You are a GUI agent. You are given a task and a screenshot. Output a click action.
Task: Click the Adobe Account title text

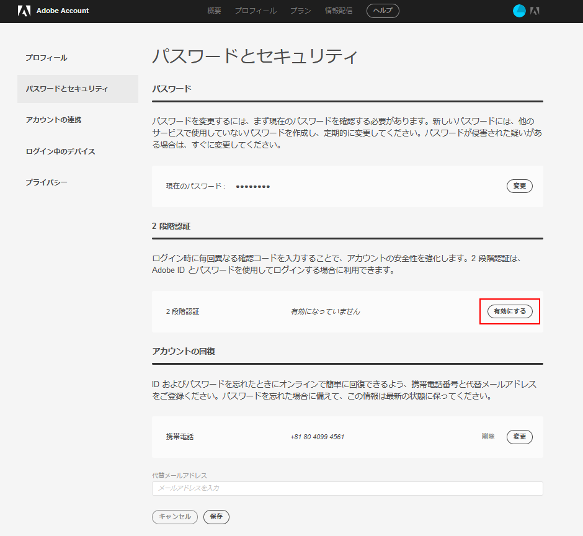[x=63, y=11]
